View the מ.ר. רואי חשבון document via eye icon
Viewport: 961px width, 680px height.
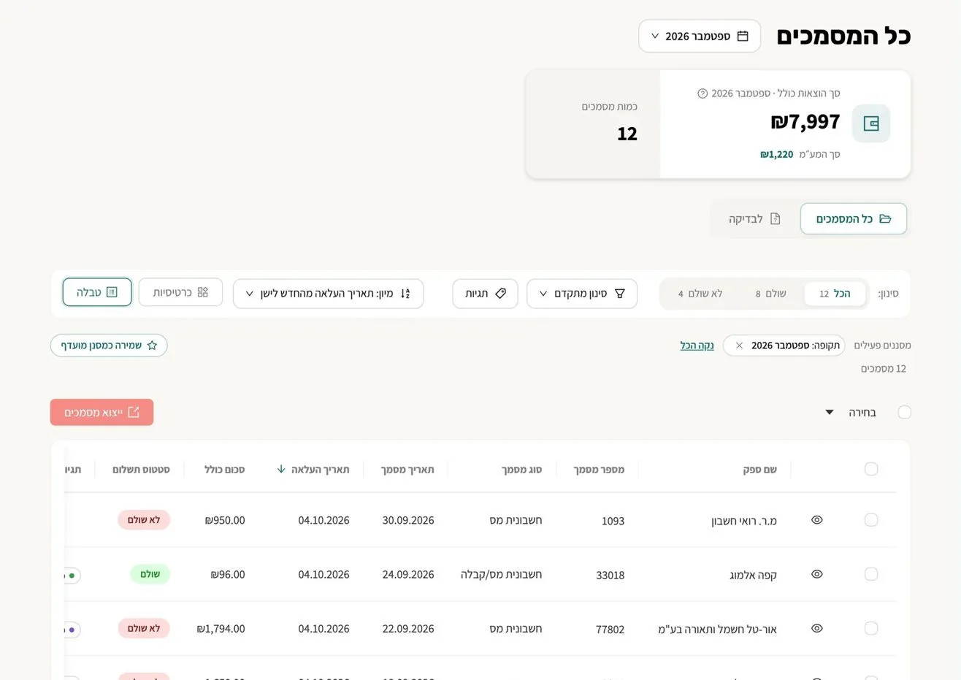(x=817, y=520)
